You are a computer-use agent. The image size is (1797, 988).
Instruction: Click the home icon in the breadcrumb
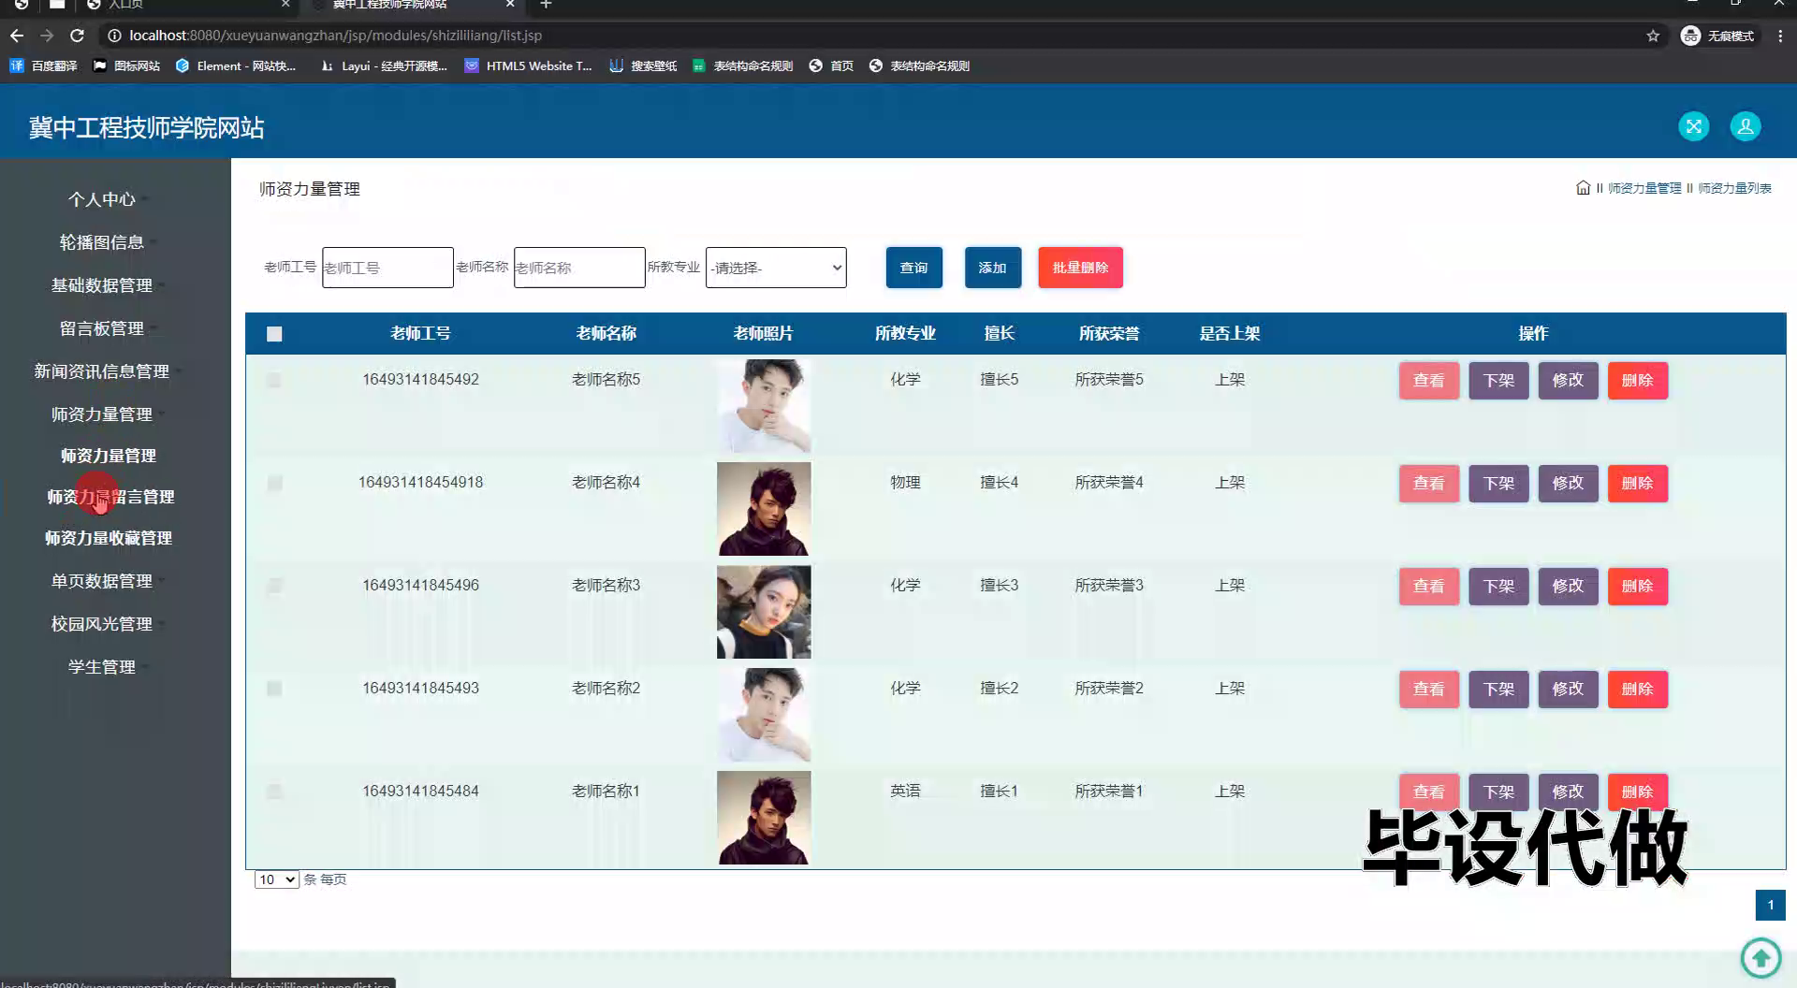(1583, 187)
